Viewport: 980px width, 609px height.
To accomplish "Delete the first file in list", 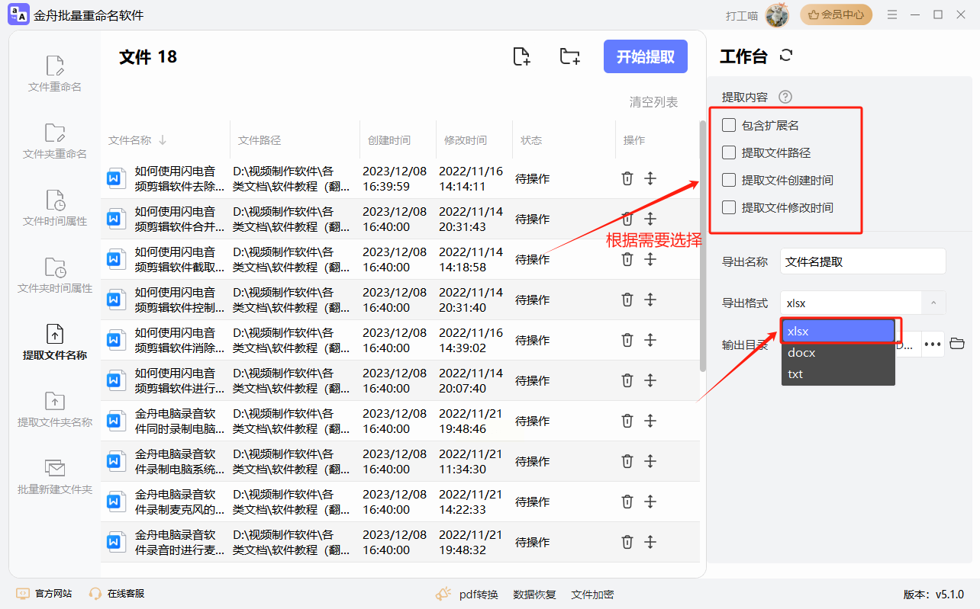I will coord(627,178).
